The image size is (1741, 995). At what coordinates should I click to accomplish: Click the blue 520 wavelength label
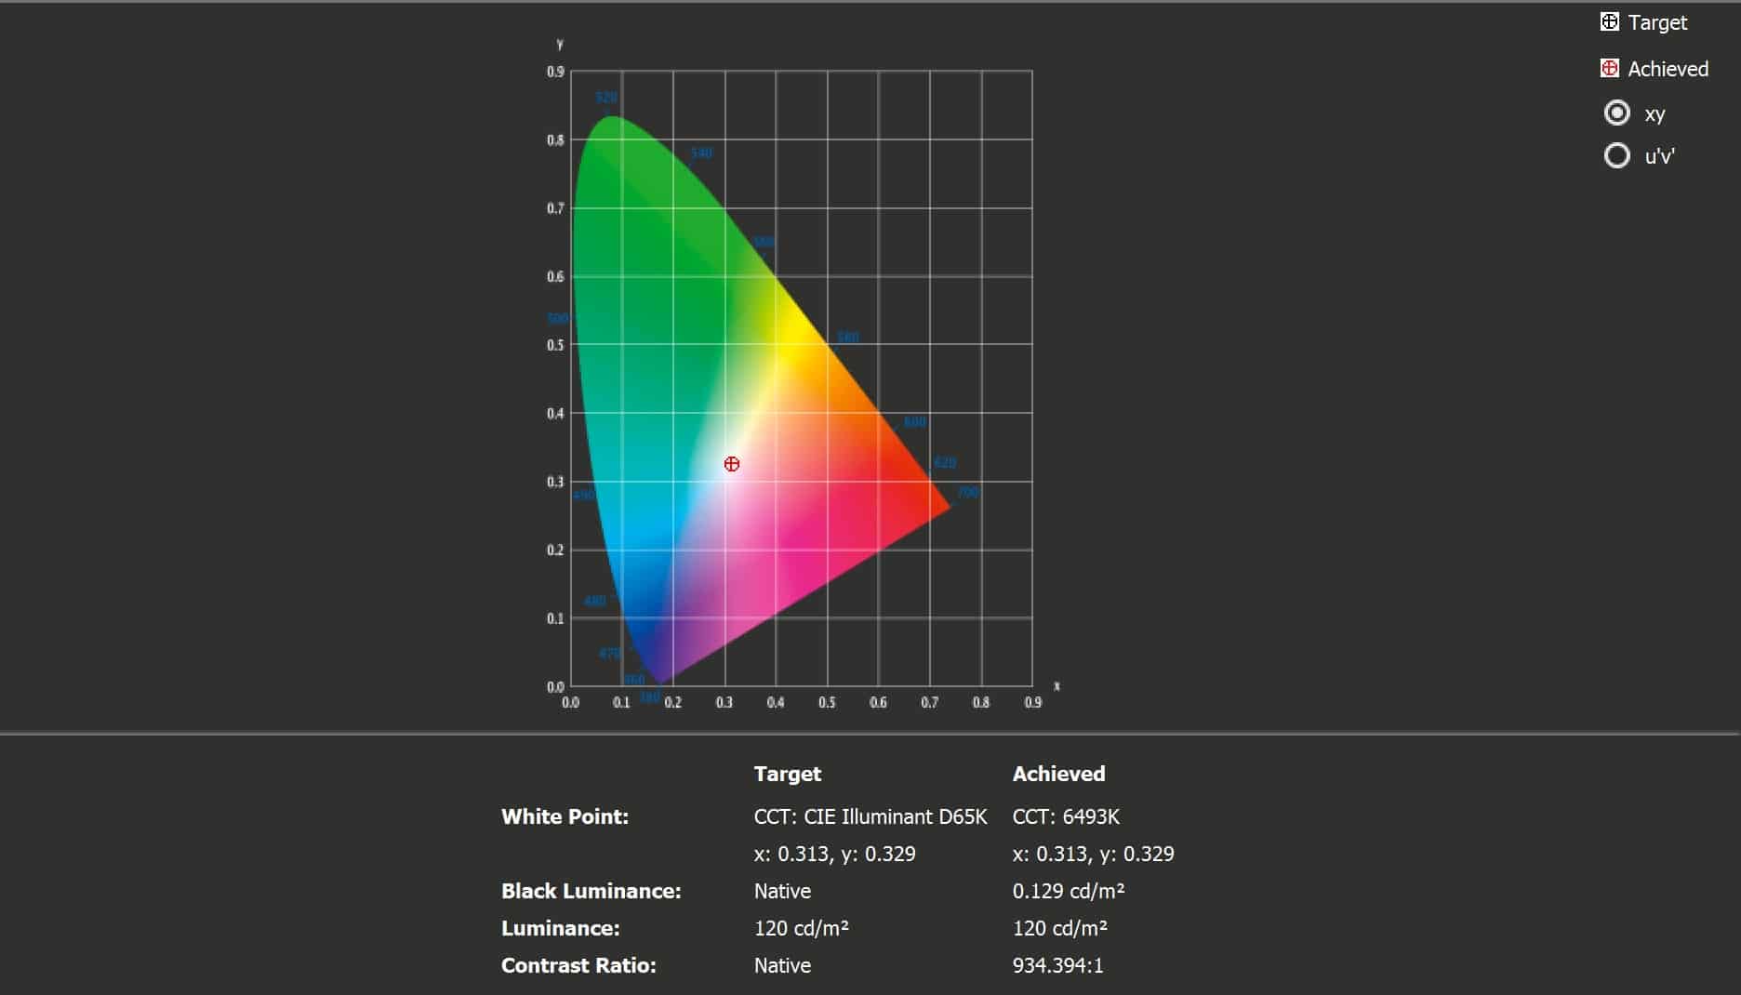(x=606, y=98)
